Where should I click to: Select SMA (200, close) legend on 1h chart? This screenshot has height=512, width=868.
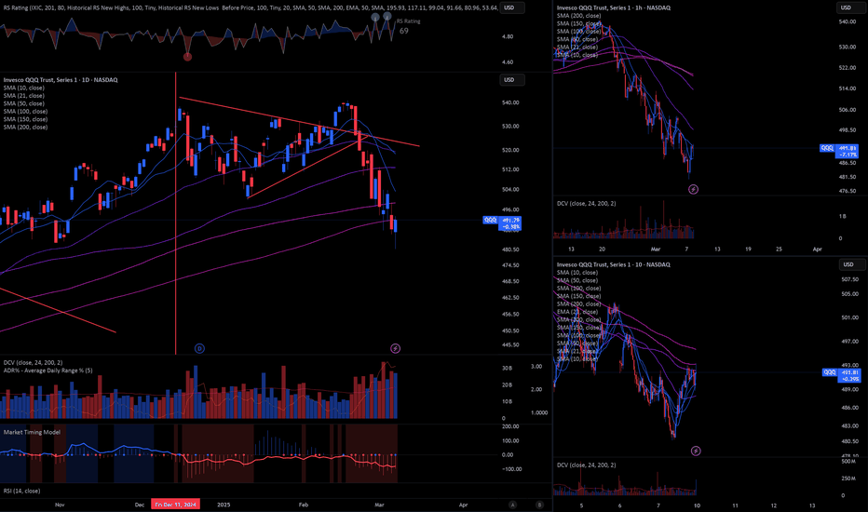point(578,16)
